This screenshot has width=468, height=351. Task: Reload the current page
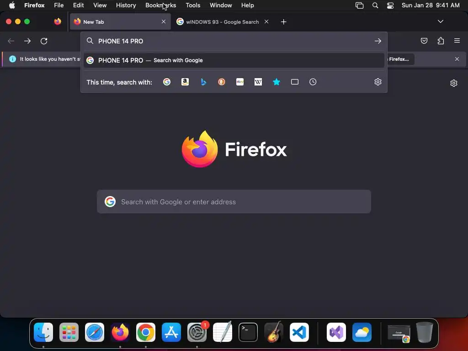(44, 41)
